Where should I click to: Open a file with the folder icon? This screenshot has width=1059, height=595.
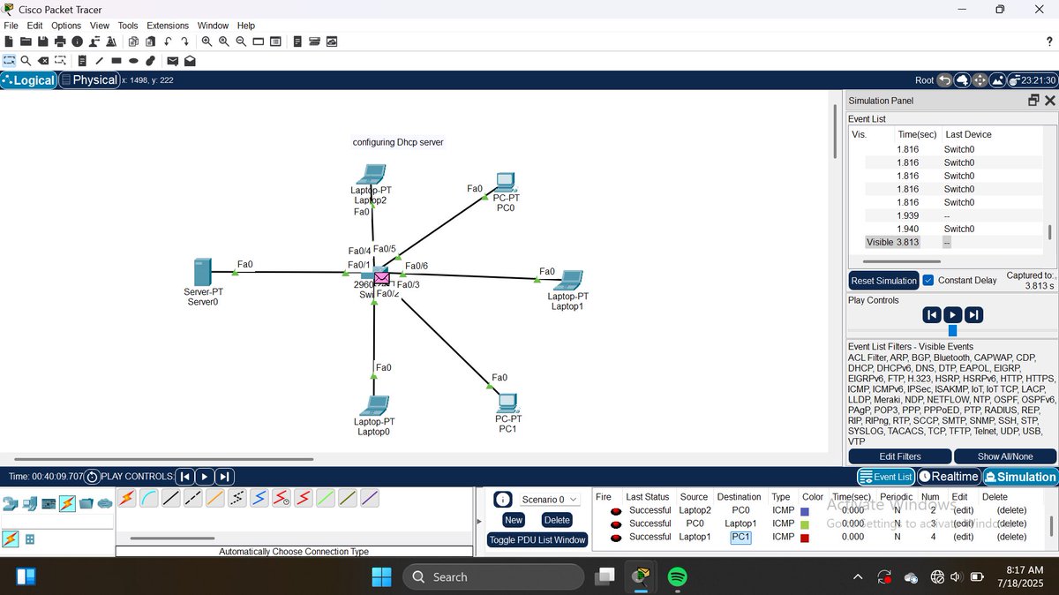pyautogui.click(x=26, y=41)
